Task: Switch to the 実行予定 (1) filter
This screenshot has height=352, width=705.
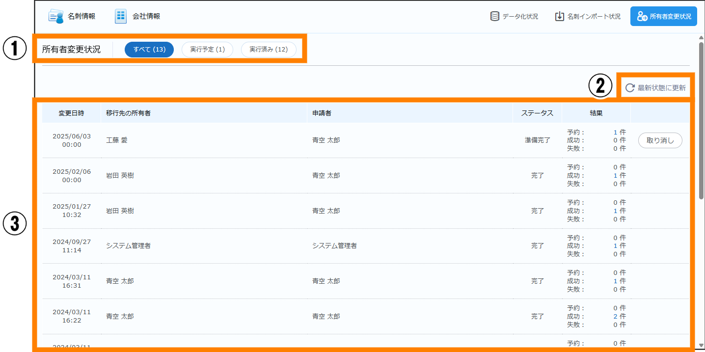Action: click(207, 50)
